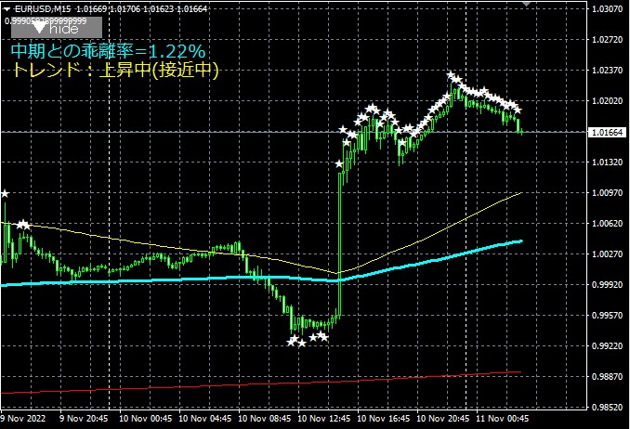Click the トレンド:上昇中(接近中) label
This screenshot has width=630, height=429.
point(115,70)
